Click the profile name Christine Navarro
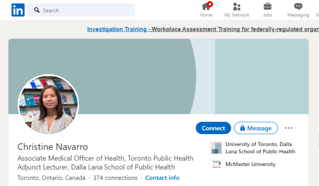 pyautogui.click(x=53, y=147)
